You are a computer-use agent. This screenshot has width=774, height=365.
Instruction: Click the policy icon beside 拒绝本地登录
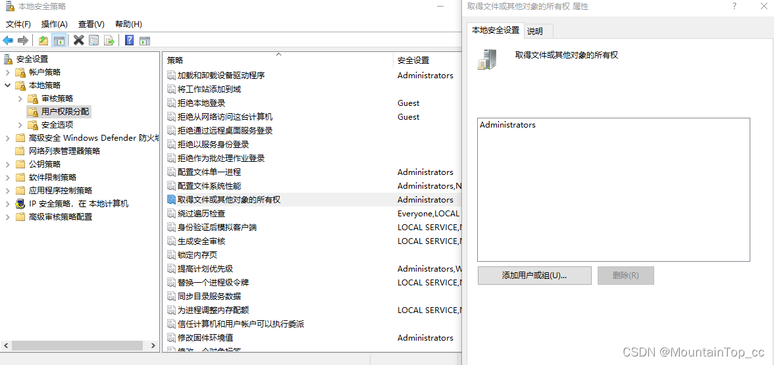point(171,103)
